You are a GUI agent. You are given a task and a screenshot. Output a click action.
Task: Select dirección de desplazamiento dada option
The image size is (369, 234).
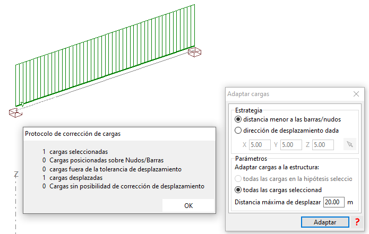click(287, 131)
